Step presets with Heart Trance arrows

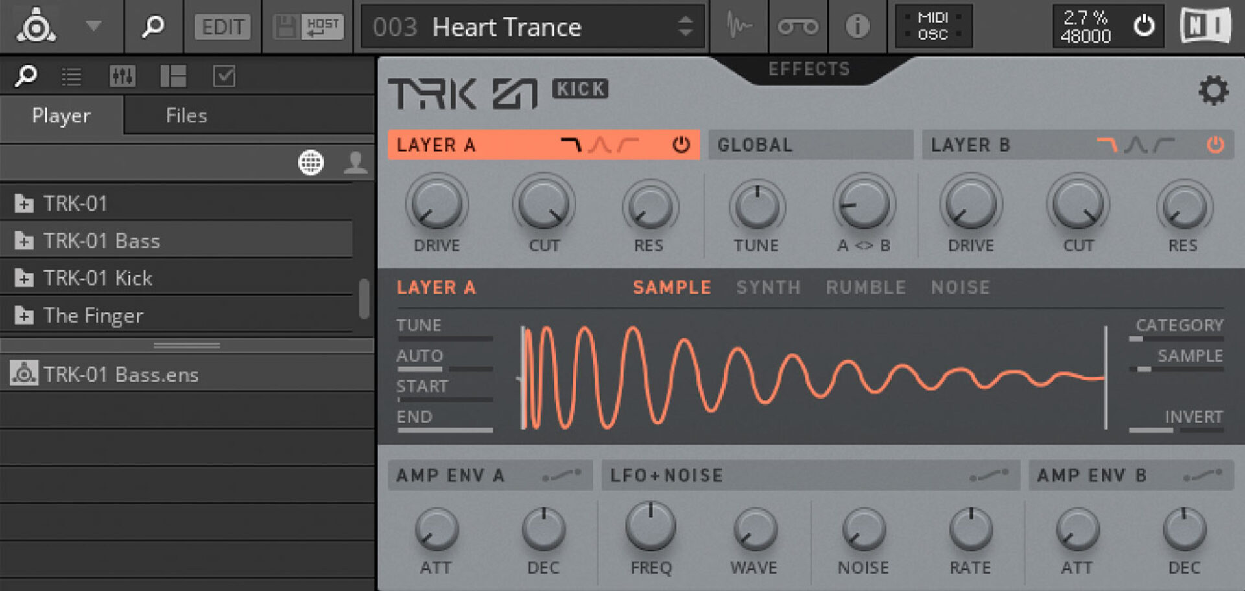[685, 27]
